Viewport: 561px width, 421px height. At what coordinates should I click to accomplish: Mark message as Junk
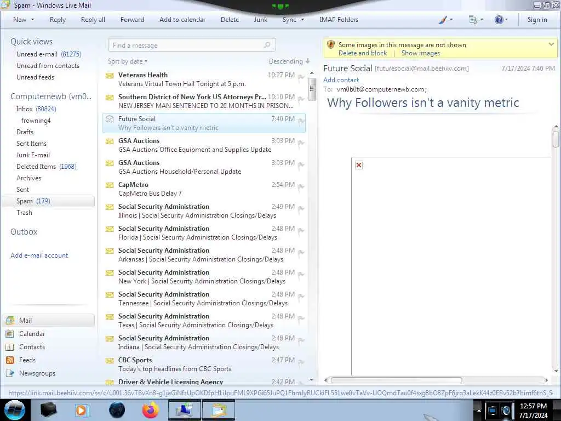(x=260, y=20)
